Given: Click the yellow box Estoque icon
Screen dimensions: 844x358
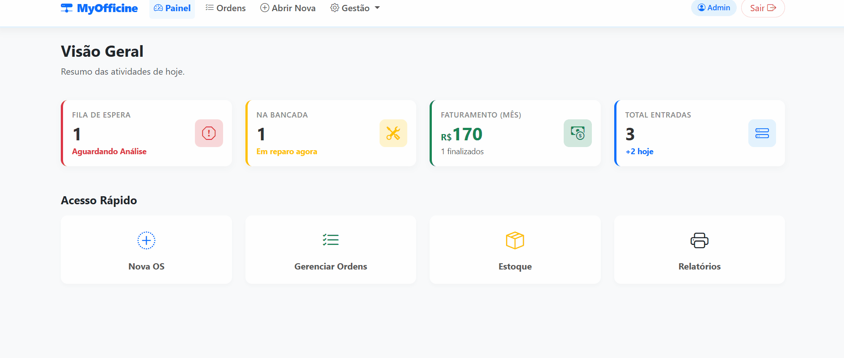Looking at the screenshot, I should pos(515,240).
